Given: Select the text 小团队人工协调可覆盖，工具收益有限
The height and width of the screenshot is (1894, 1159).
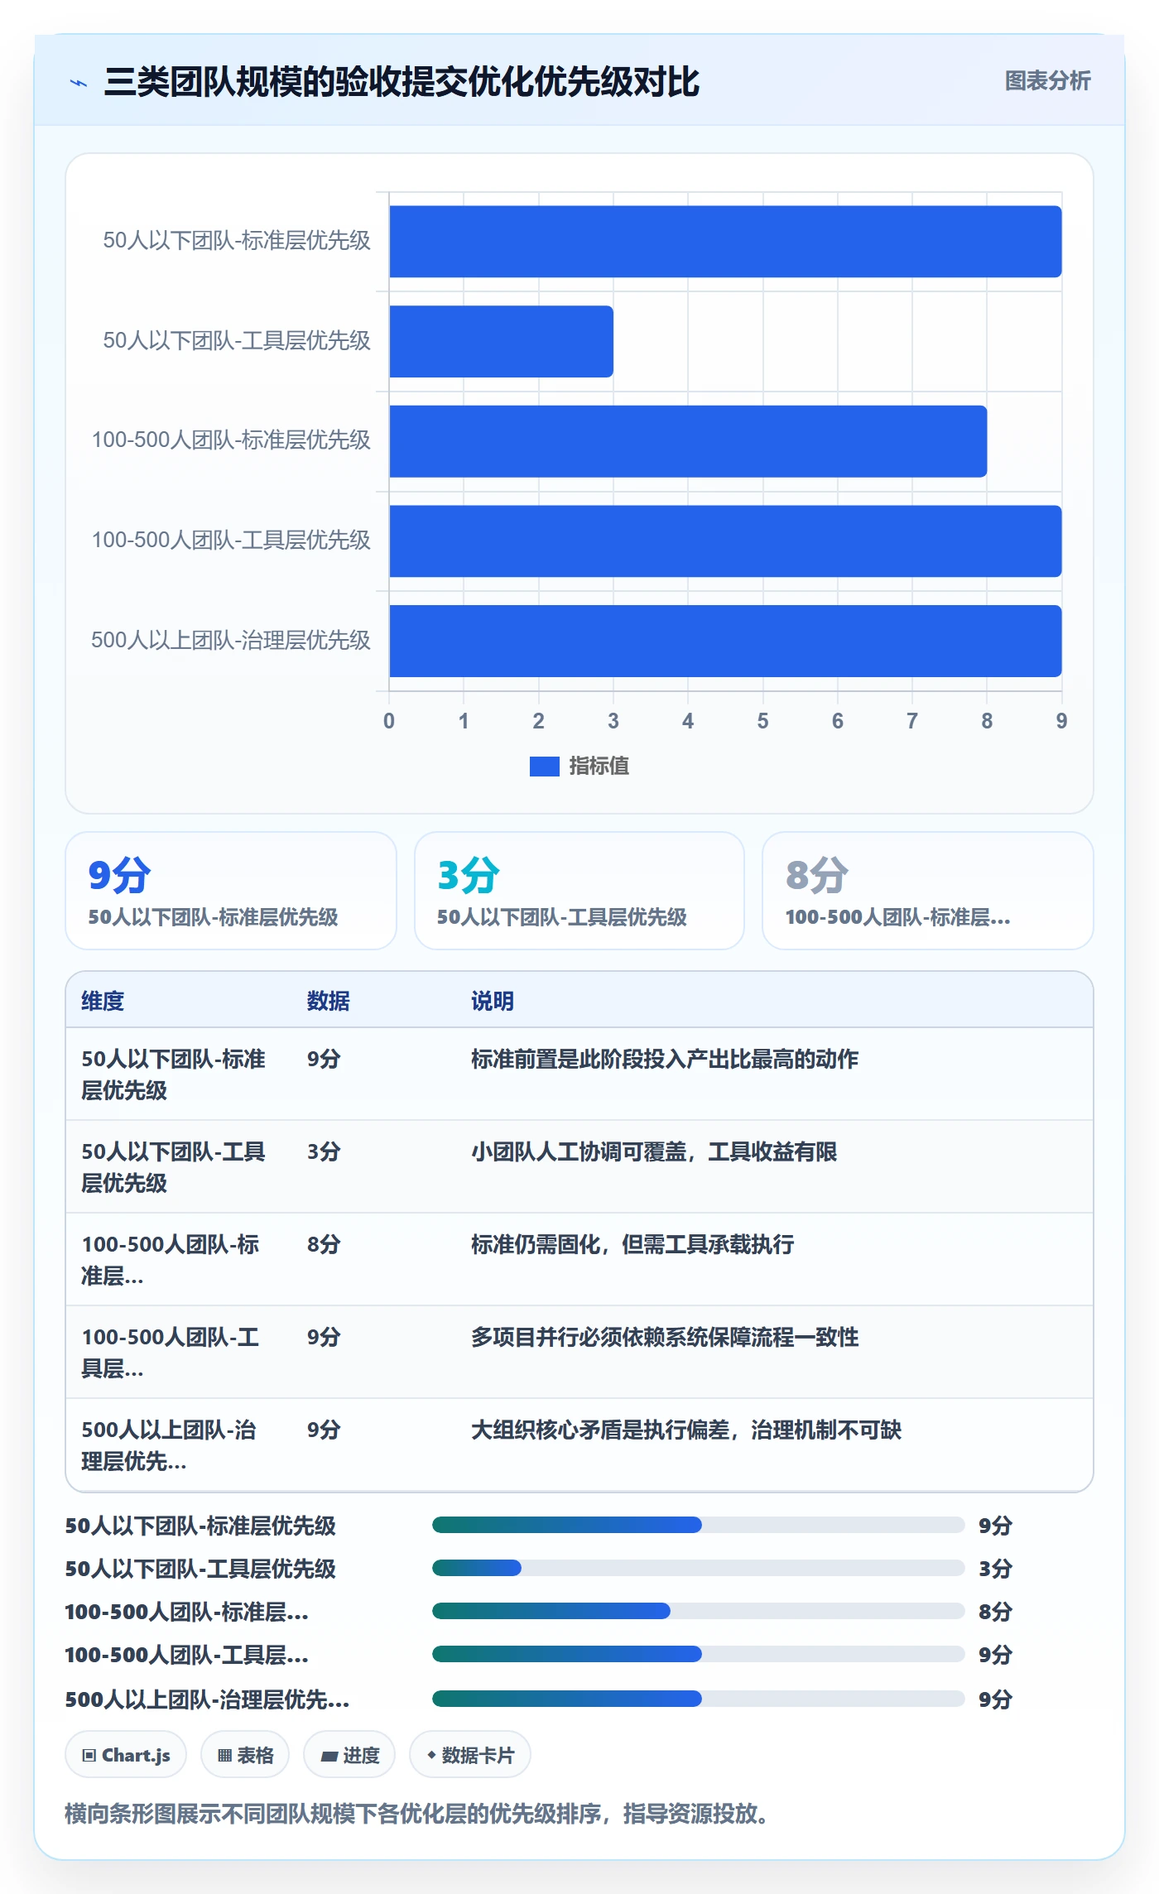Looking at the screenshot, I should pos(654,1151).
